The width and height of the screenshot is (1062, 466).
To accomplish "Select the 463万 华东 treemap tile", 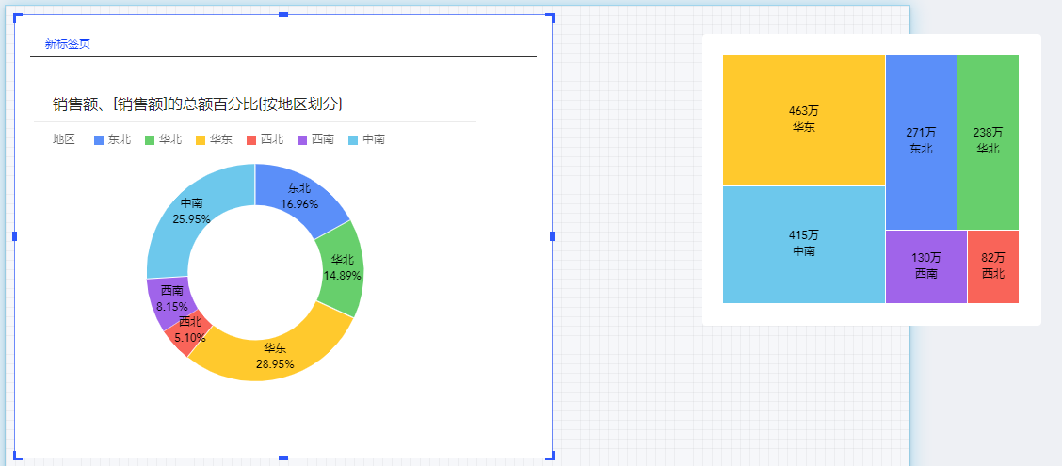I will [x=803, y=120].
